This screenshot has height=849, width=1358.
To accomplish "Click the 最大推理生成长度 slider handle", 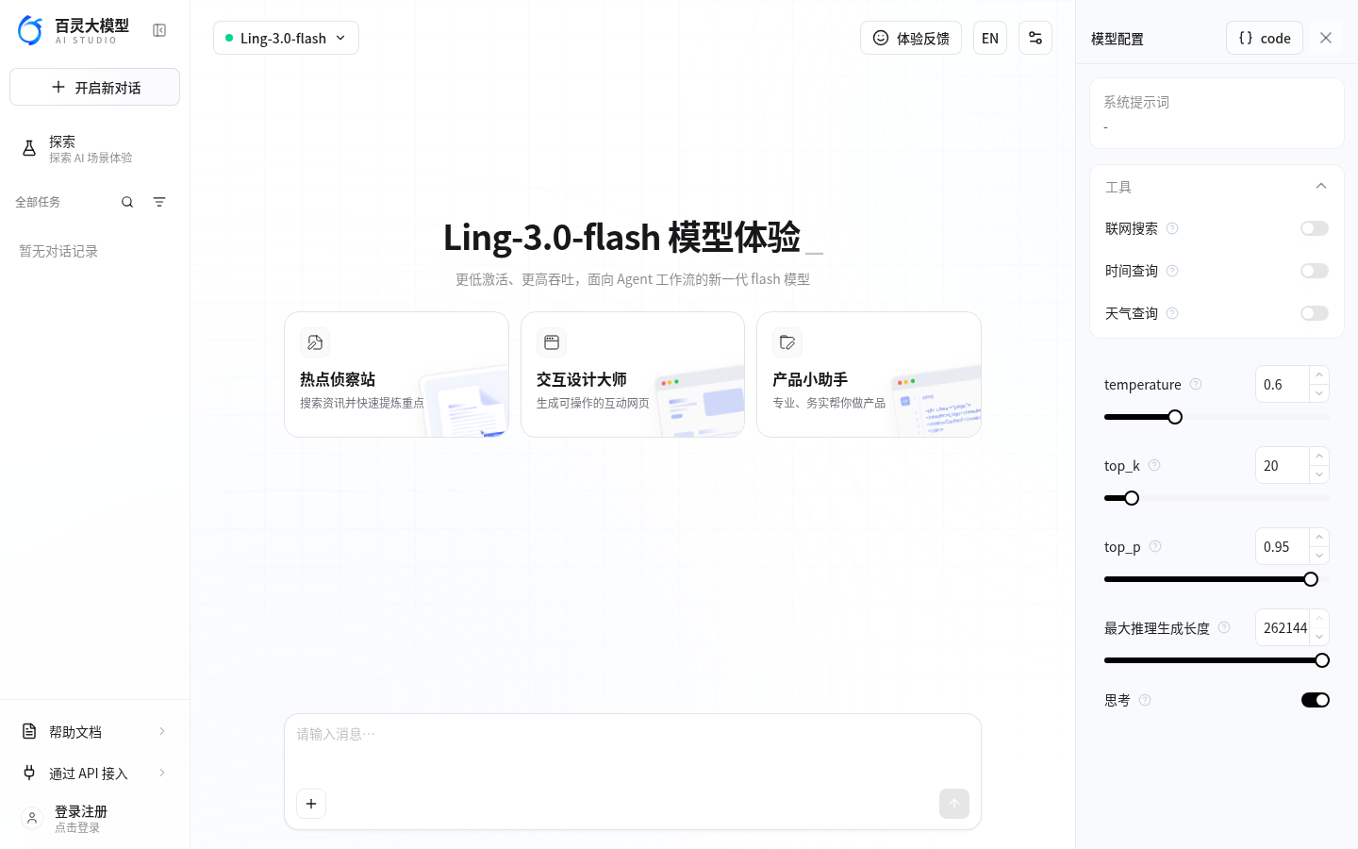I will click(1322, 660).
